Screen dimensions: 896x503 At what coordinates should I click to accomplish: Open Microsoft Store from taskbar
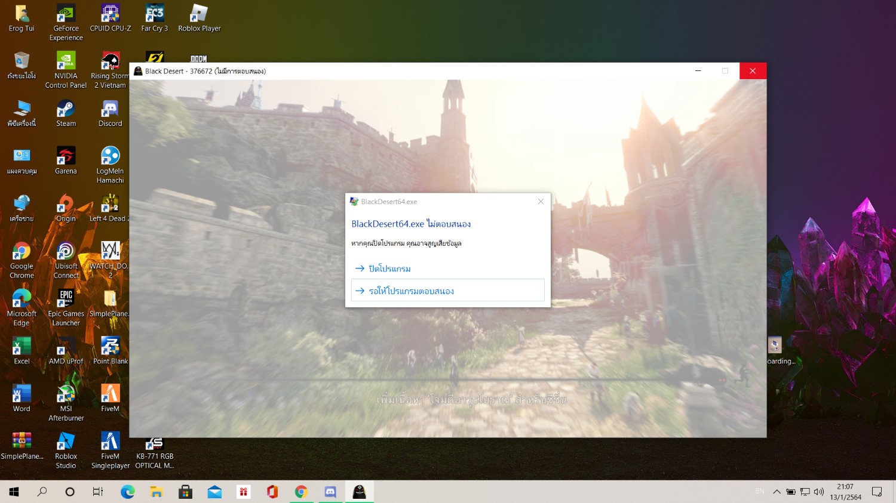(x=185, y=492)
